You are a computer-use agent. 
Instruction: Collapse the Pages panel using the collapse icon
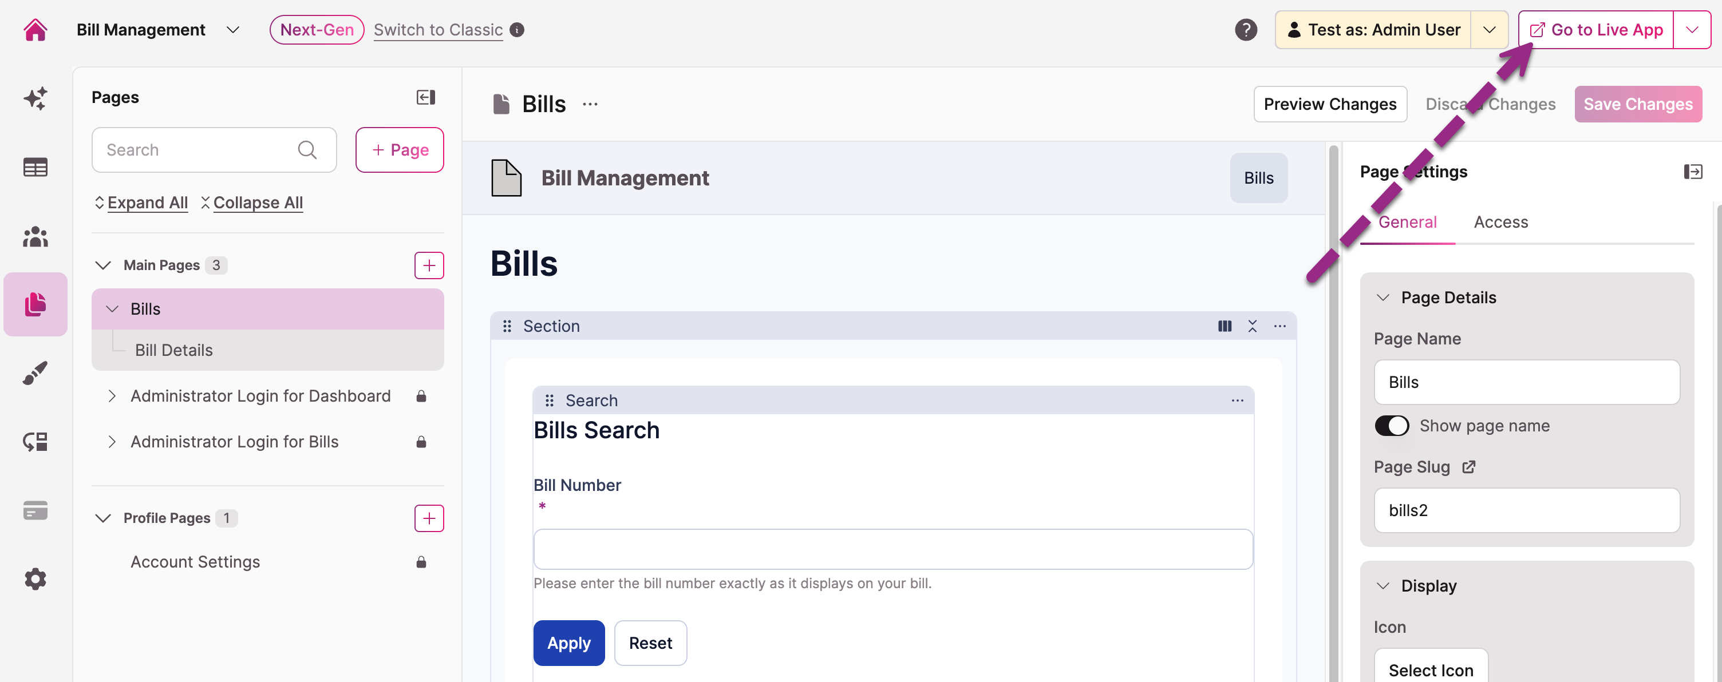[425, 97]
